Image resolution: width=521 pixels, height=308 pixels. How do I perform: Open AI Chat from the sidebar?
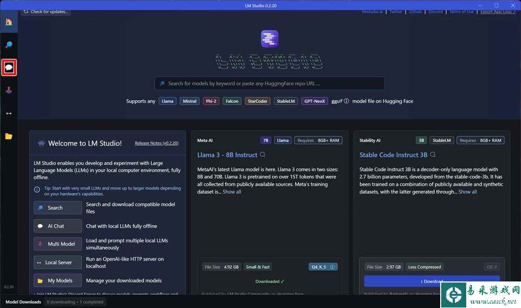pyautogui.click(x=9, y=68)
